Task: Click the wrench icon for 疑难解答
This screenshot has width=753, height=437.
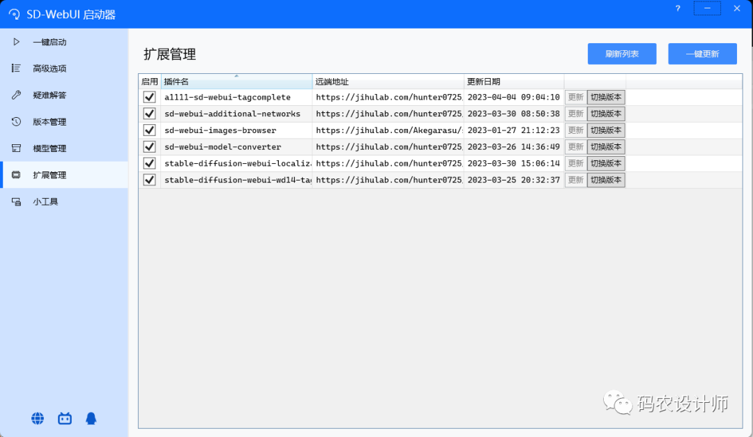Action: click(16, 95)
